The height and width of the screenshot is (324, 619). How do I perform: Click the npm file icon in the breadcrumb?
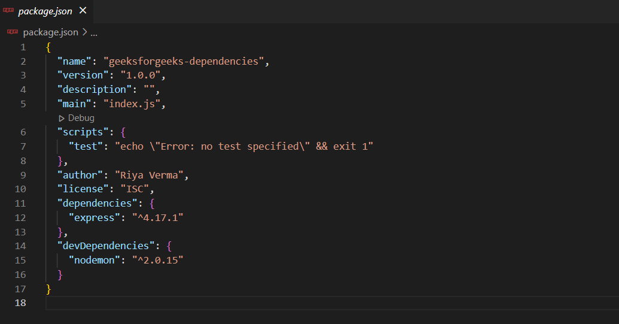(13, 32)
